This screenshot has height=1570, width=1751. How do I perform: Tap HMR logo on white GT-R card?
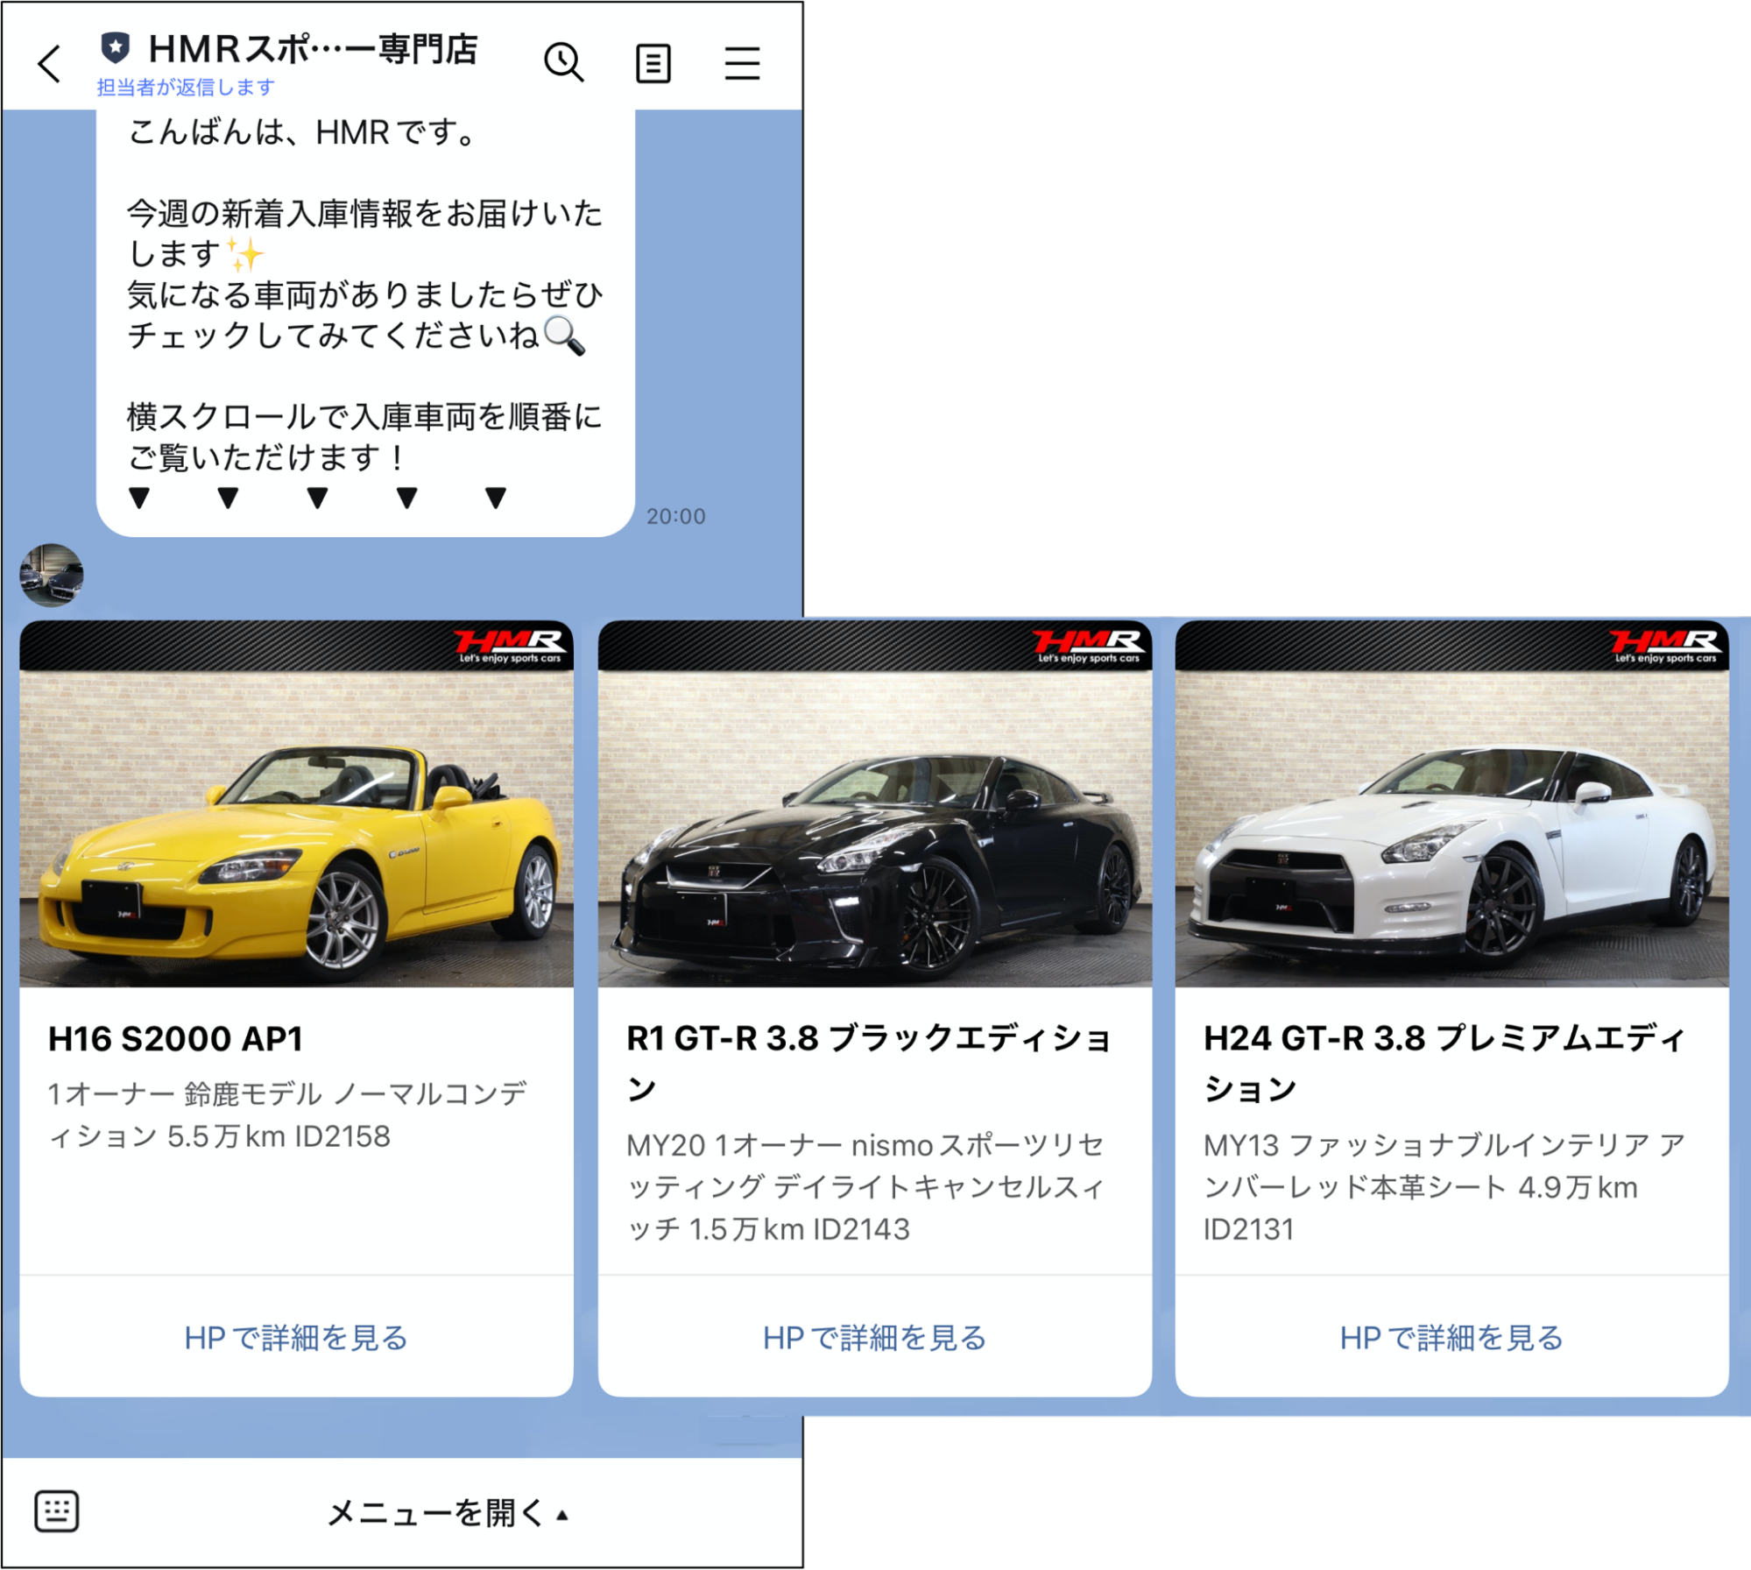(x=1664, y=646)
